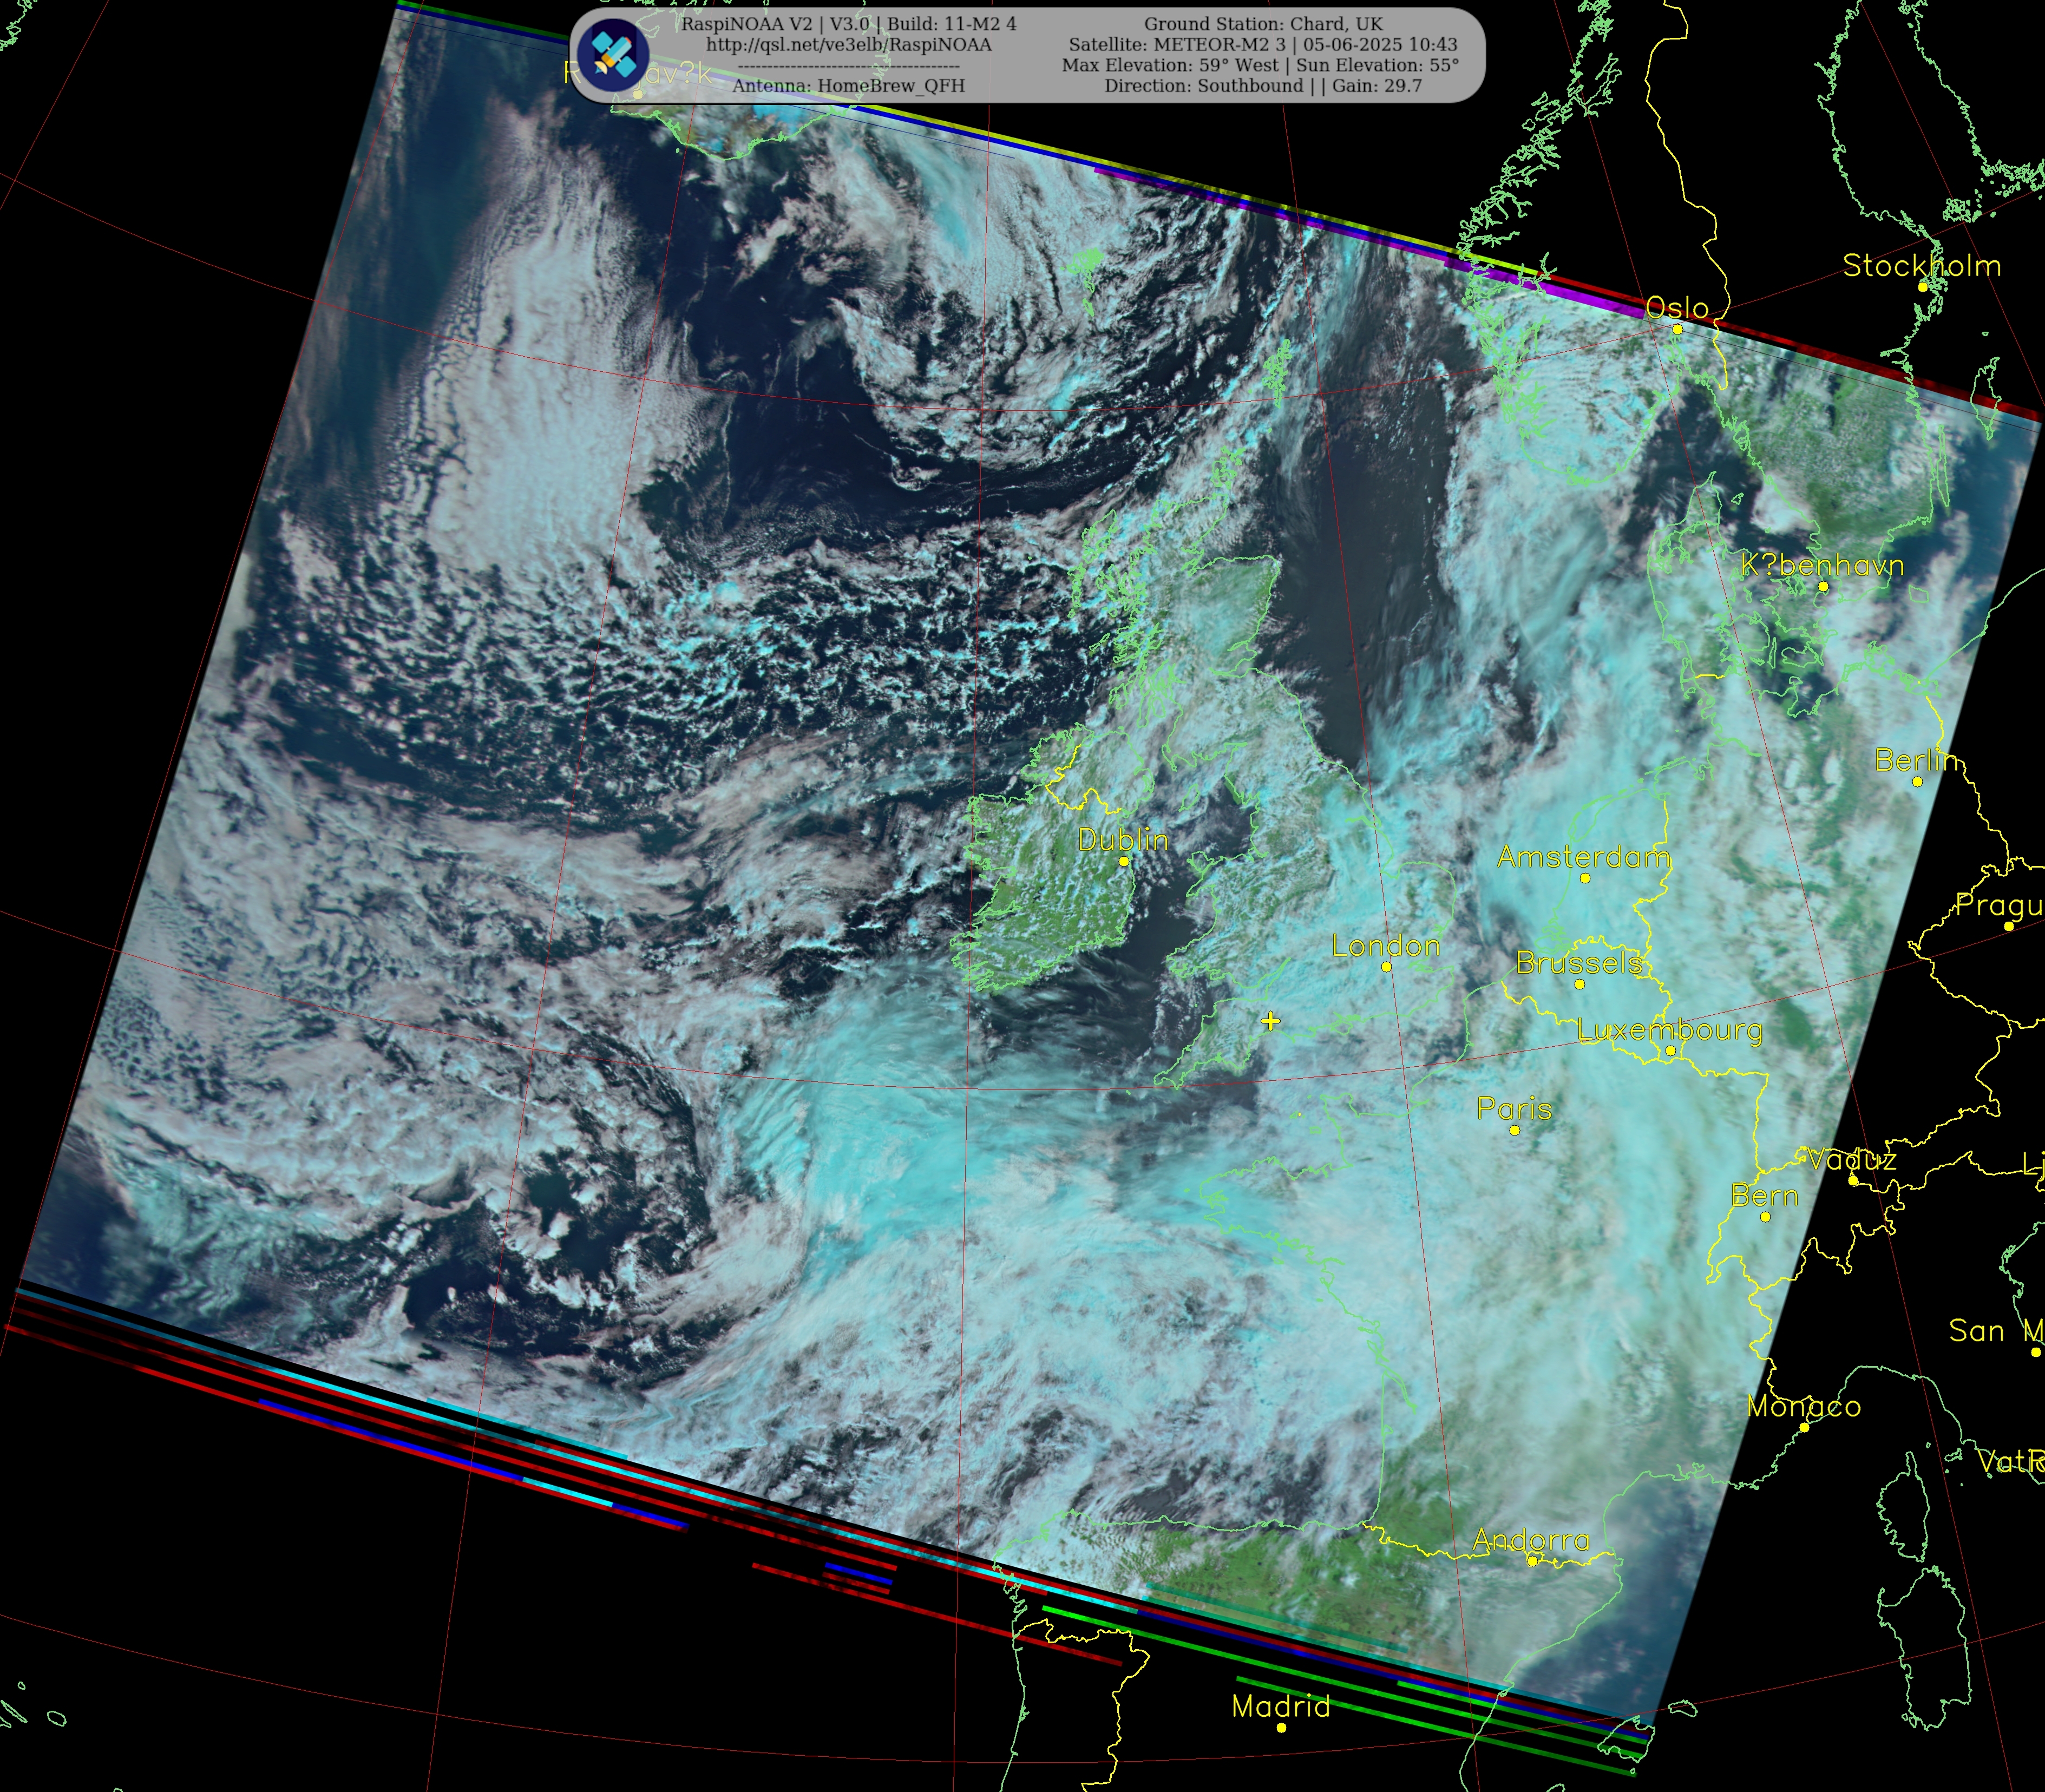Click the Brussels city marker dot
The height and width of the screenshot is (1792, 2045).
1579,984
